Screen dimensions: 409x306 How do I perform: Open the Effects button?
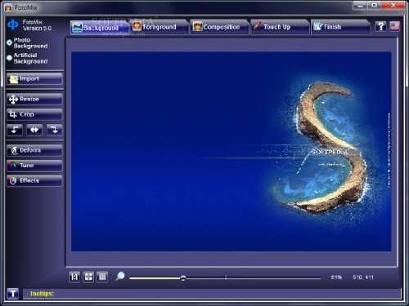pos(34,180)
